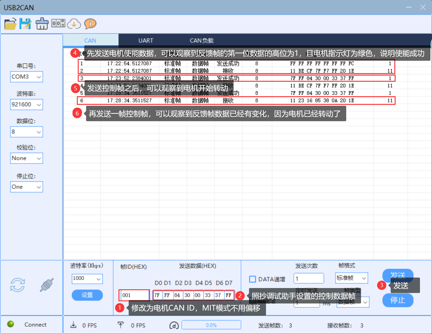Clear data with the broom icon
Viewport: 432px width, 334px height.
coord(42,24)
